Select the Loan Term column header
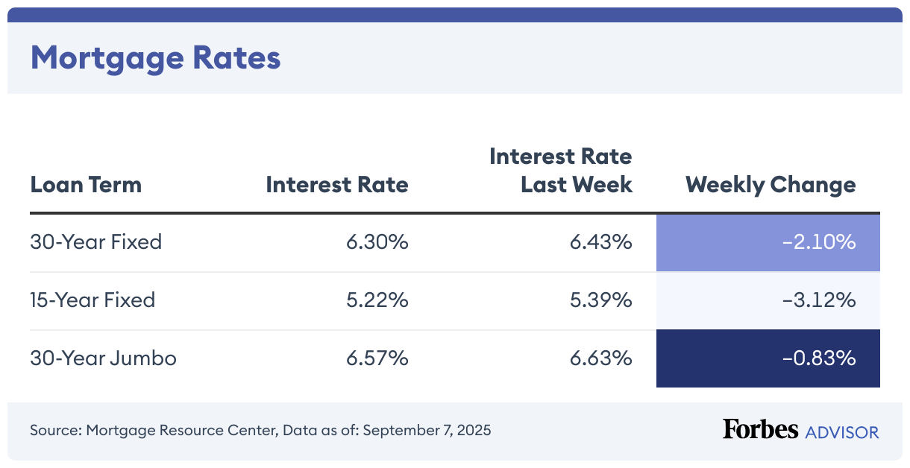This screenshot has width=910, height=468. [x=86, y=185]
